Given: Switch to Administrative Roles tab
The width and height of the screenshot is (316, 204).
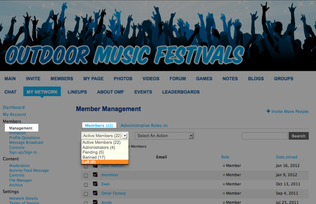Looking at the screenshot, I should click(144, 125).
